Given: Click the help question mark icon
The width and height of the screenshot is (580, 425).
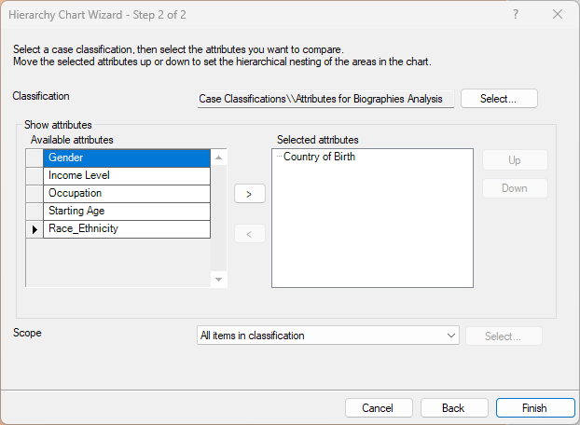Looking at the screenshot, I should pos(516,14).
